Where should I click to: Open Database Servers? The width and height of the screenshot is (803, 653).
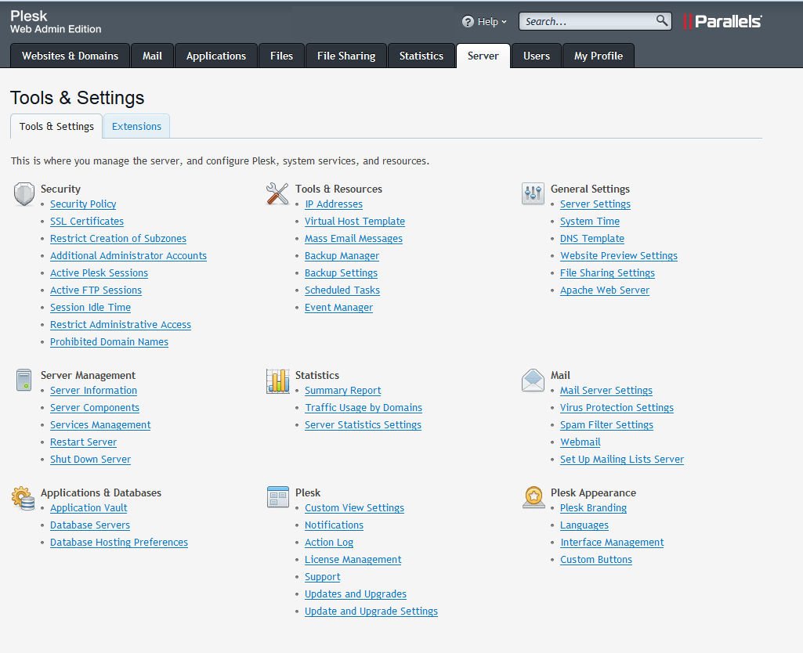pos(90,525)
